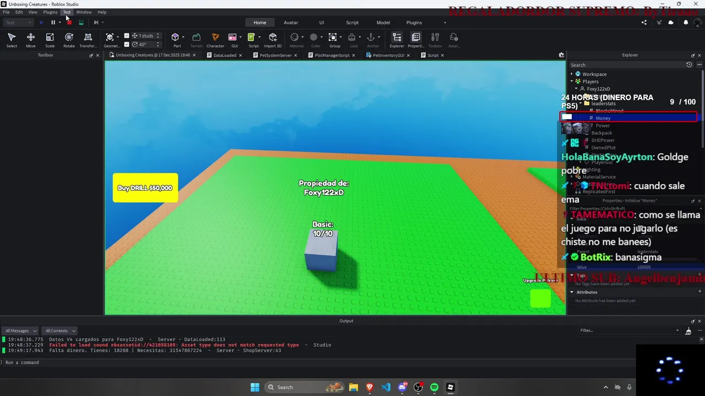Open the Windows Start menu

254,387
